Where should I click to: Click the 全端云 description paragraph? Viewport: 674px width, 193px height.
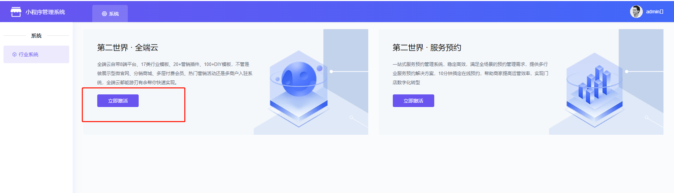pyautogui.click(x=175, y=73)
